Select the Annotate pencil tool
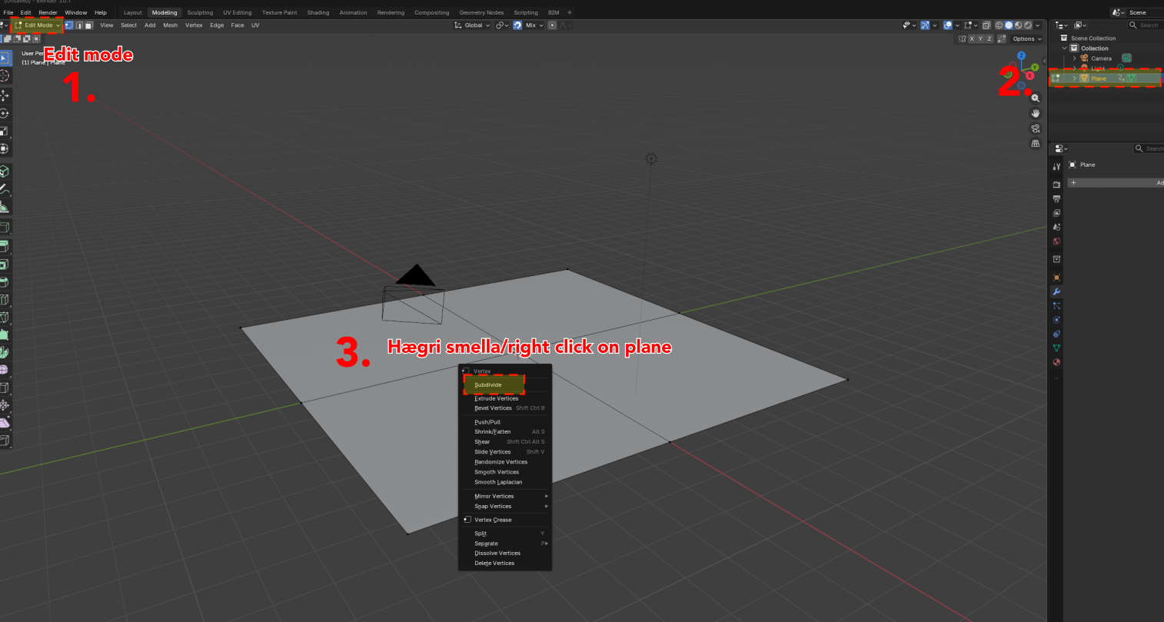The height and width of the screenshot is (622, 1164). [x=4, y=188]
